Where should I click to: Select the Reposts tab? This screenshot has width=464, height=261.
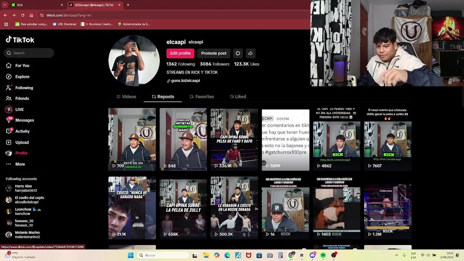163,97
